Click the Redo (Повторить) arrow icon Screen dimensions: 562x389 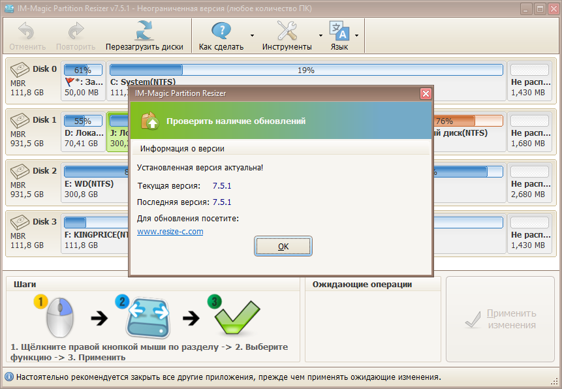(76, 31)
